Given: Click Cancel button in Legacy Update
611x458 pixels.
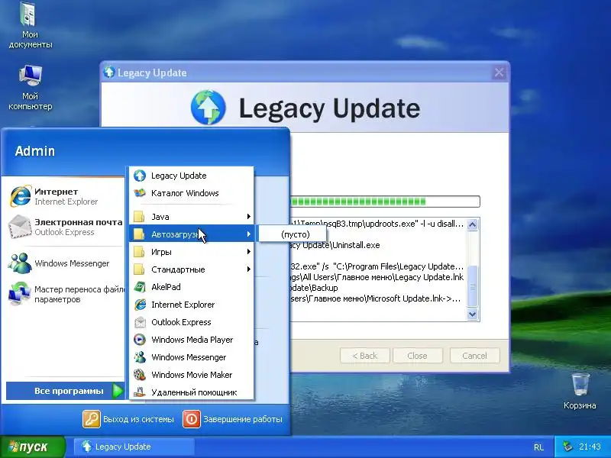Looking at the screenshot, I should point(474,356).
